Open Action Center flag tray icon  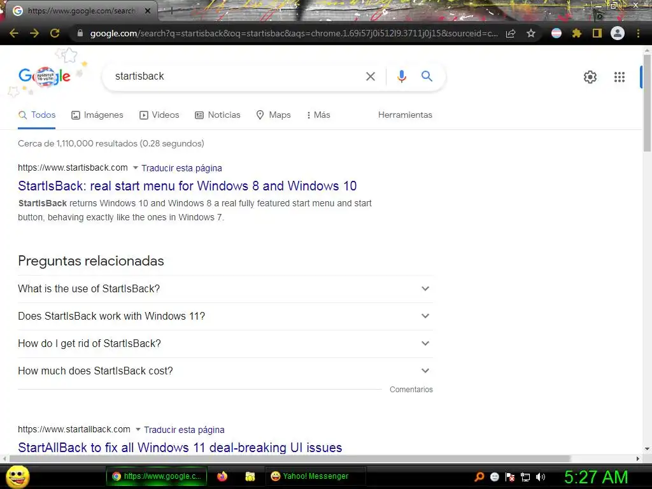tap(510, 477)
